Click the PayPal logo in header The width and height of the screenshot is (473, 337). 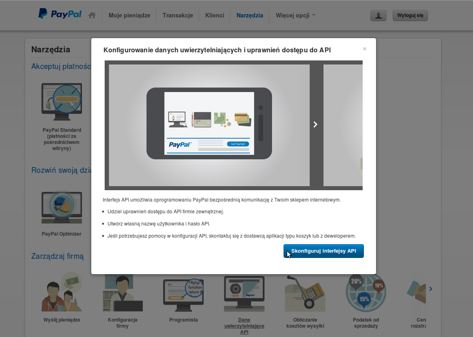(60, 14)
